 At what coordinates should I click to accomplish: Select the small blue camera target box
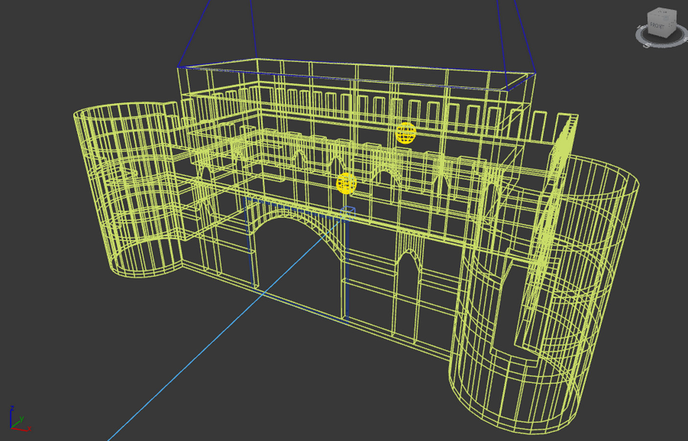(348, 213)
